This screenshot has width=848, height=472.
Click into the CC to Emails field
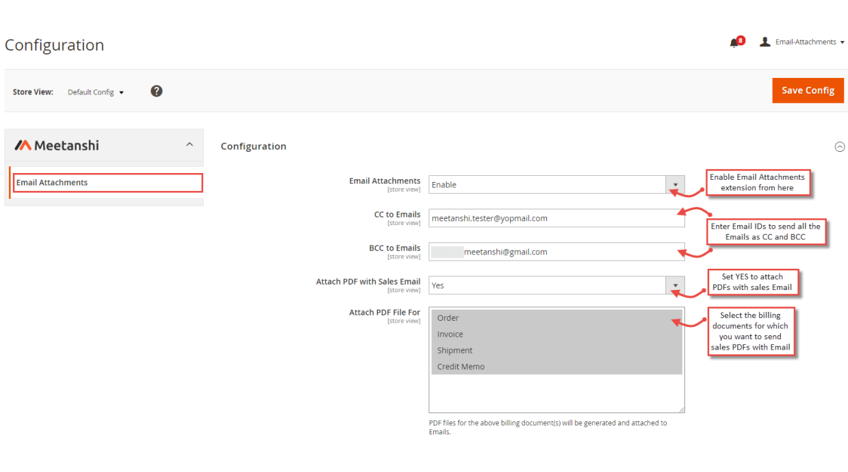(x=556, y=218)
